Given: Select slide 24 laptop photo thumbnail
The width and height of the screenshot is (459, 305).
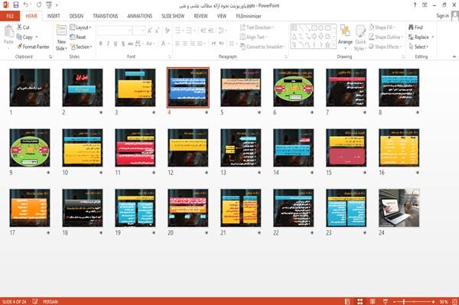Looking at the screenshot, I should pyautogui.click(x=399, y=208).
